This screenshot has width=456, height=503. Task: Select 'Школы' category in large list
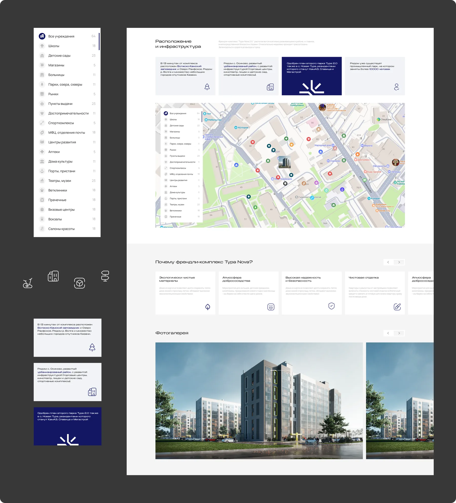67,46
